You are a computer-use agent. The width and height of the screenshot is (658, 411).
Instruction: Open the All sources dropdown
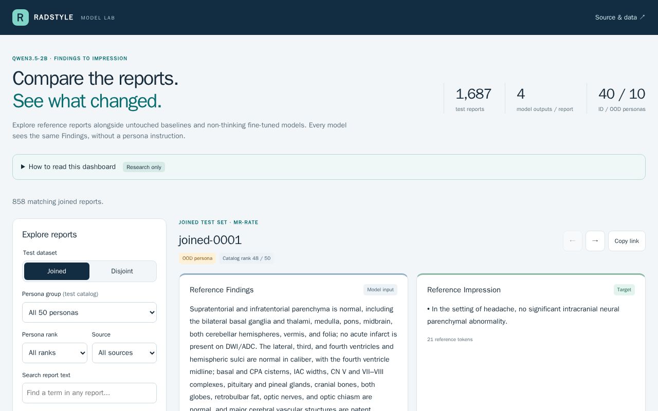pyautogui.click(x=124, y=353)
